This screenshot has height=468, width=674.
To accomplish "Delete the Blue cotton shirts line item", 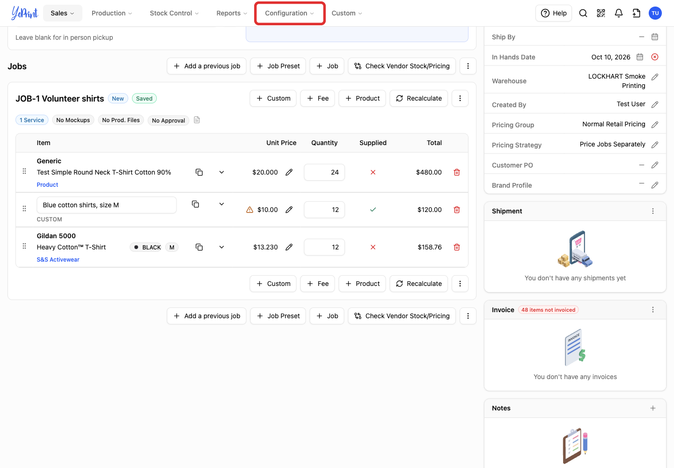I will [457, 210].
